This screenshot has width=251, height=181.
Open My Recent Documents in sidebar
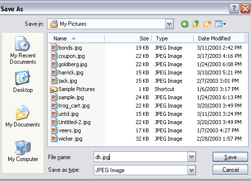pos(23,50)
